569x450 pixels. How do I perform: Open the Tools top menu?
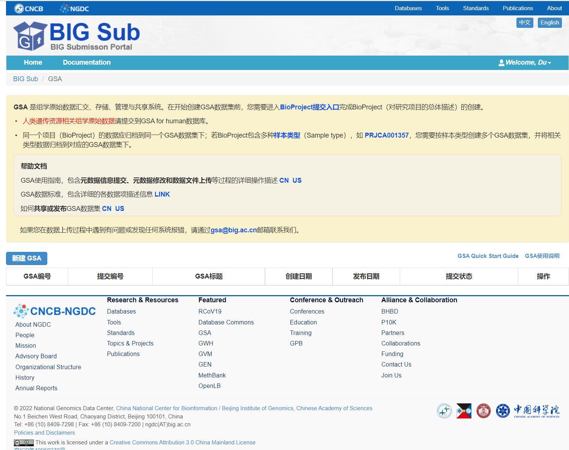[442, 8]
